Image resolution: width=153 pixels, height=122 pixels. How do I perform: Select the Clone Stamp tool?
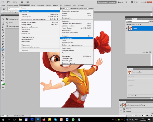click(x=3, y=41)
